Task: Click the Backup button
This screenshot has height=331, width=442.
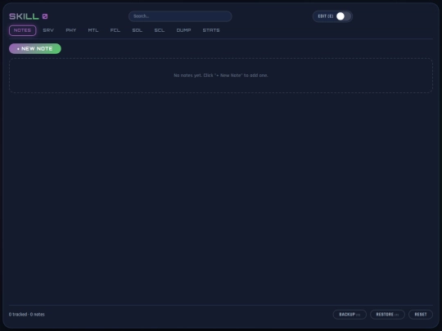Action: click(350, 315)
